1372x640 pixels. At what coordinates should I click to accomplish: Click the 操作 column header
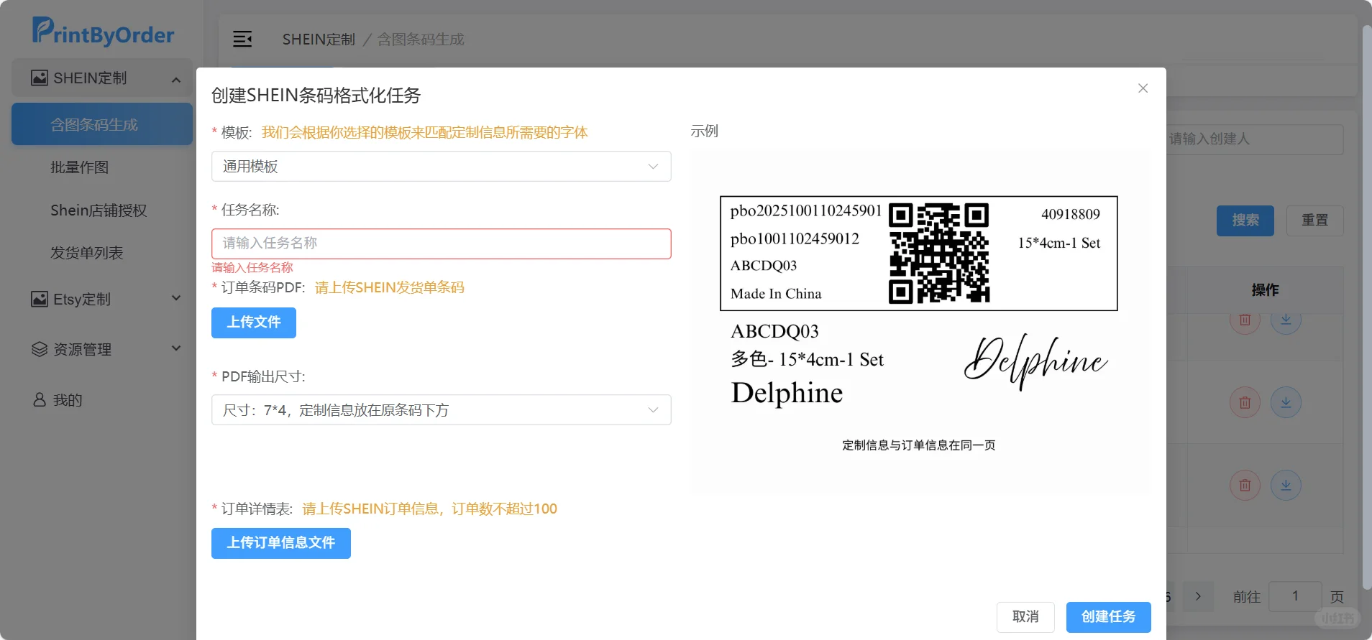click(1265, 289)
